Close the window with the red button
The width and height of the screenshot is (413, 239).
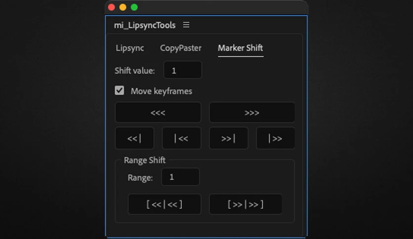(112, 7)
